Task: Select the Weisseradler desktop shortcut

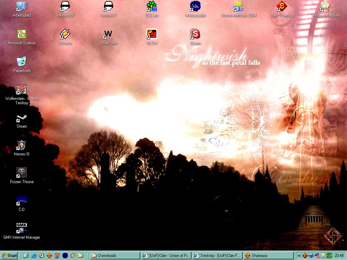Action: 195,9
